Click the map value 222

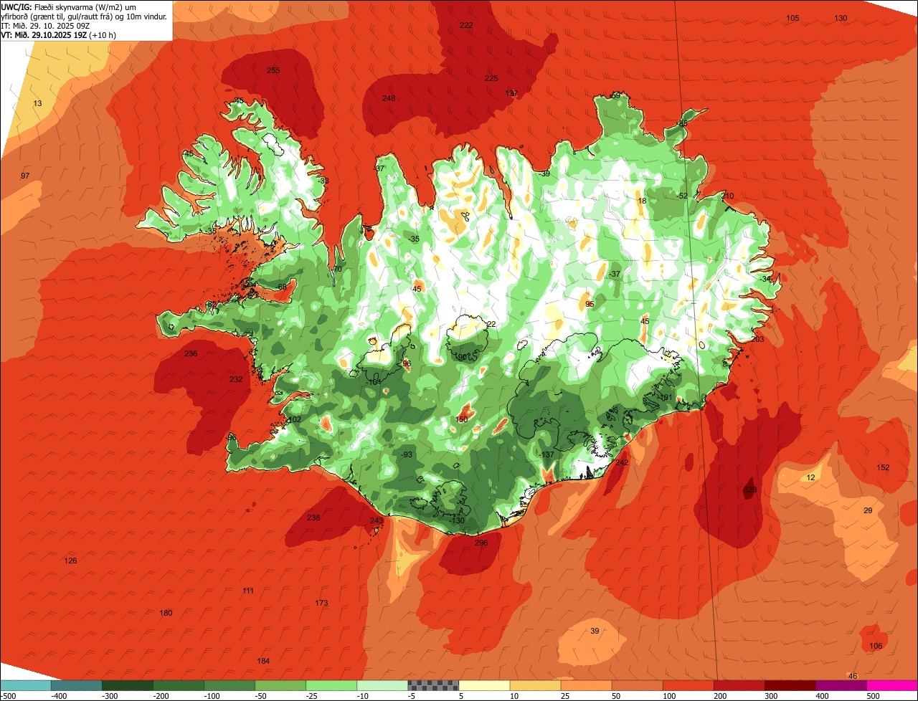click(466, 25)
